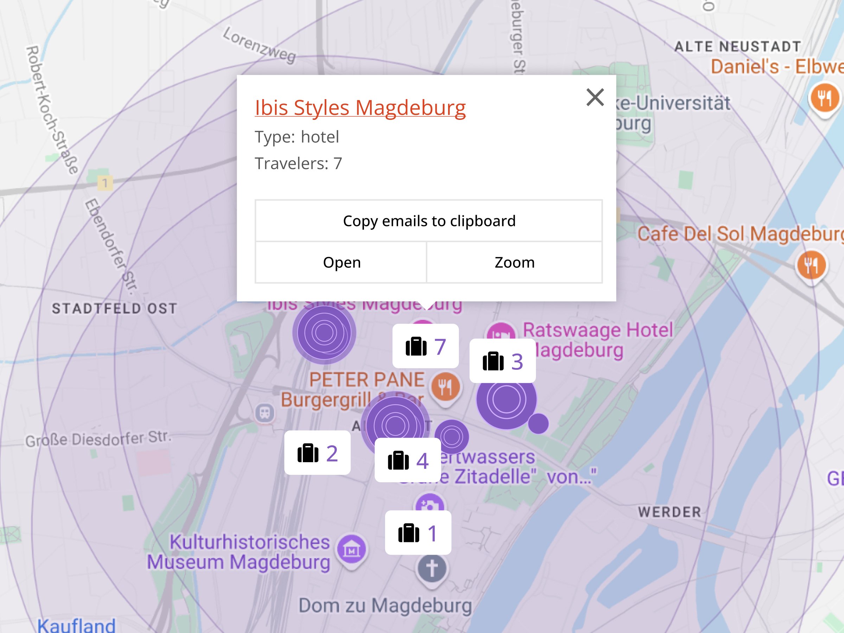Select the 1 traveler luggage marker
This screenshot has height=633, width=844.
[418, 533]
